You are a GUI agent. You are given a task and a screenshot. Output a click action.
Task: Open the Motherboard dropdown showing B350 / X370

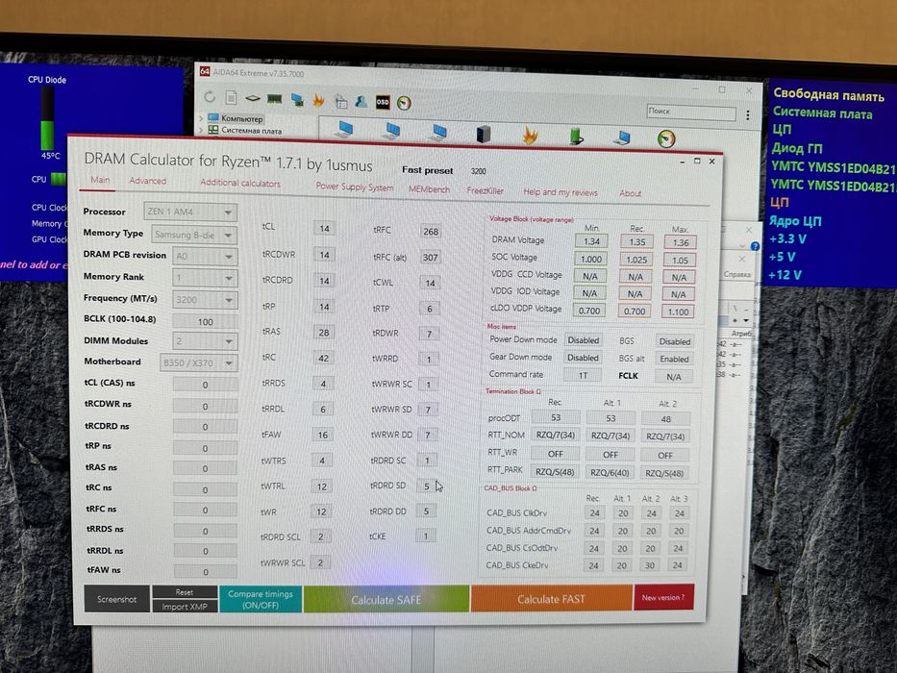coord(198,362)
